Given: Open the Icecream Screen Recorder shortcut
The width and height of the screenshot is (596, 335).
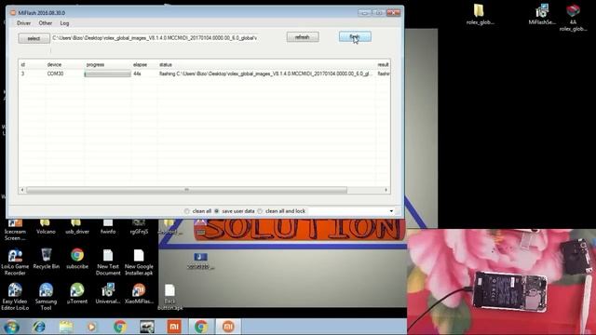Looking at the screenshot, I should (x=15, y=230).
